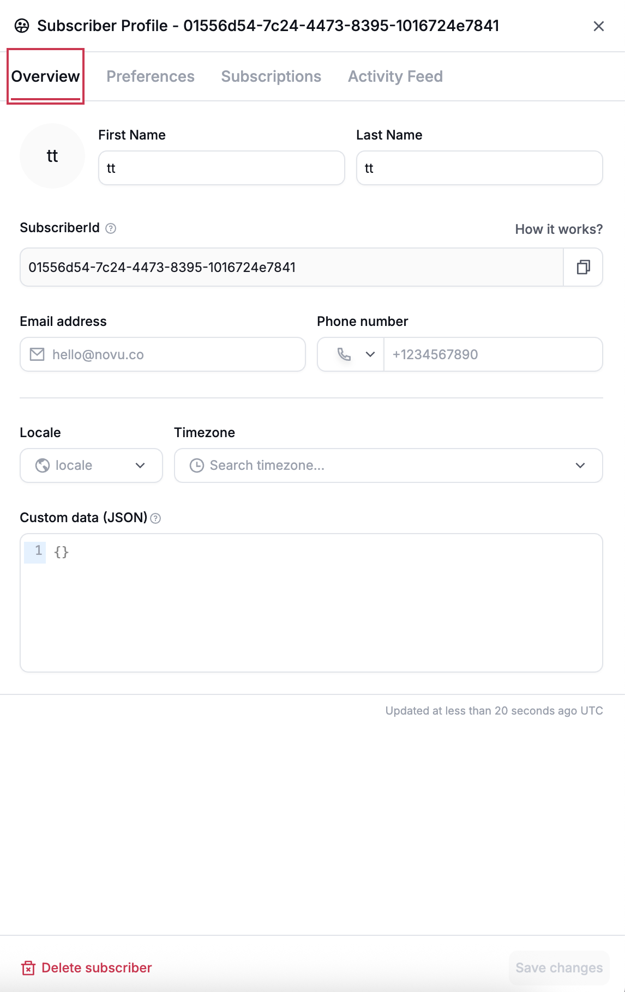Click the trash icon for Delete subscriber

click(28, 968)
